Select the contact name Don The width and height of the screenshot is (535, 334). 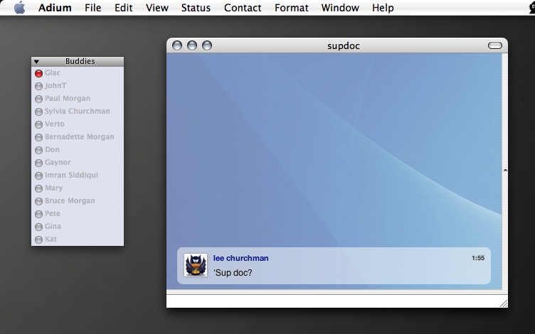tap(52, 149)
